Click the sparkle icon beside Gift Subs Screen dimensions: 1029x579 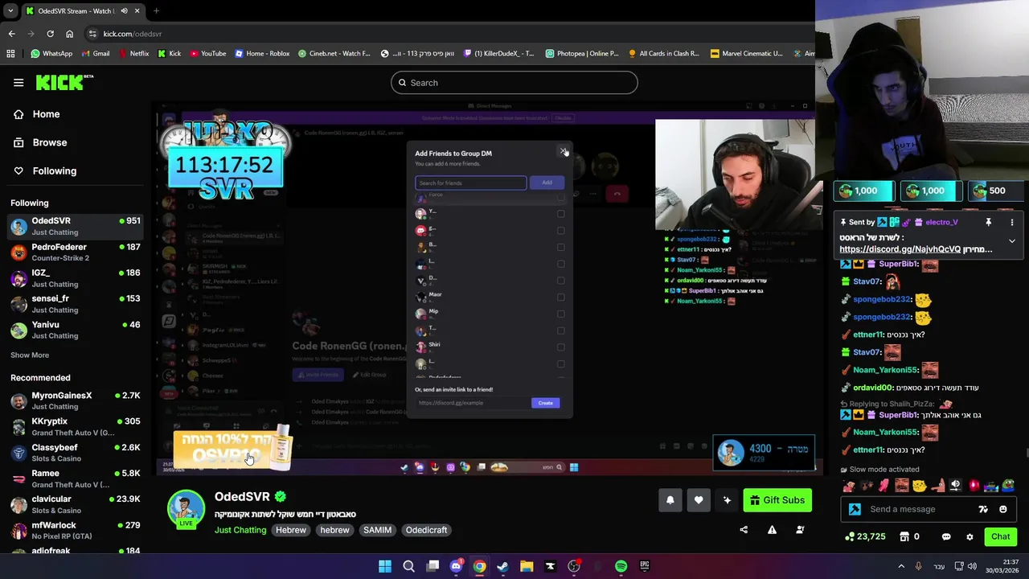[x=727, y=500]
